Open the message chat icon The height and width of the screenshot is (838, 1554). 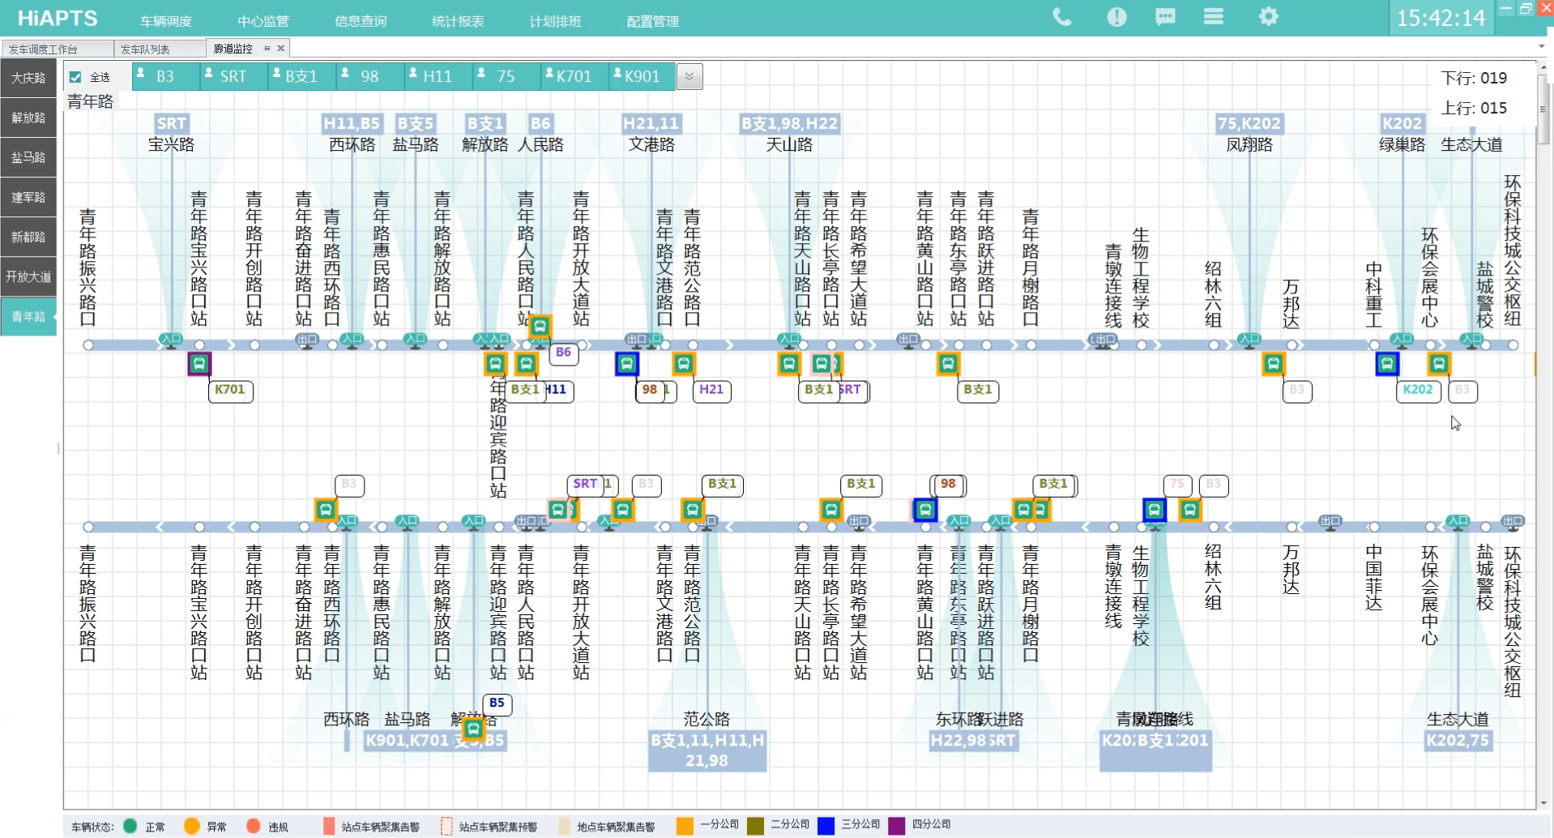tap(1165, 17)
